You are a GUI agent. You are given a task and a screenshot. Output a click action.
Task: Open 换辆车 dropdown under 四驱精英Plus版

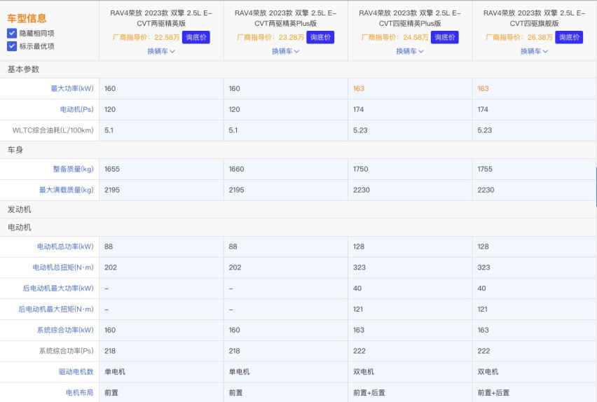(x=410, y=51)
